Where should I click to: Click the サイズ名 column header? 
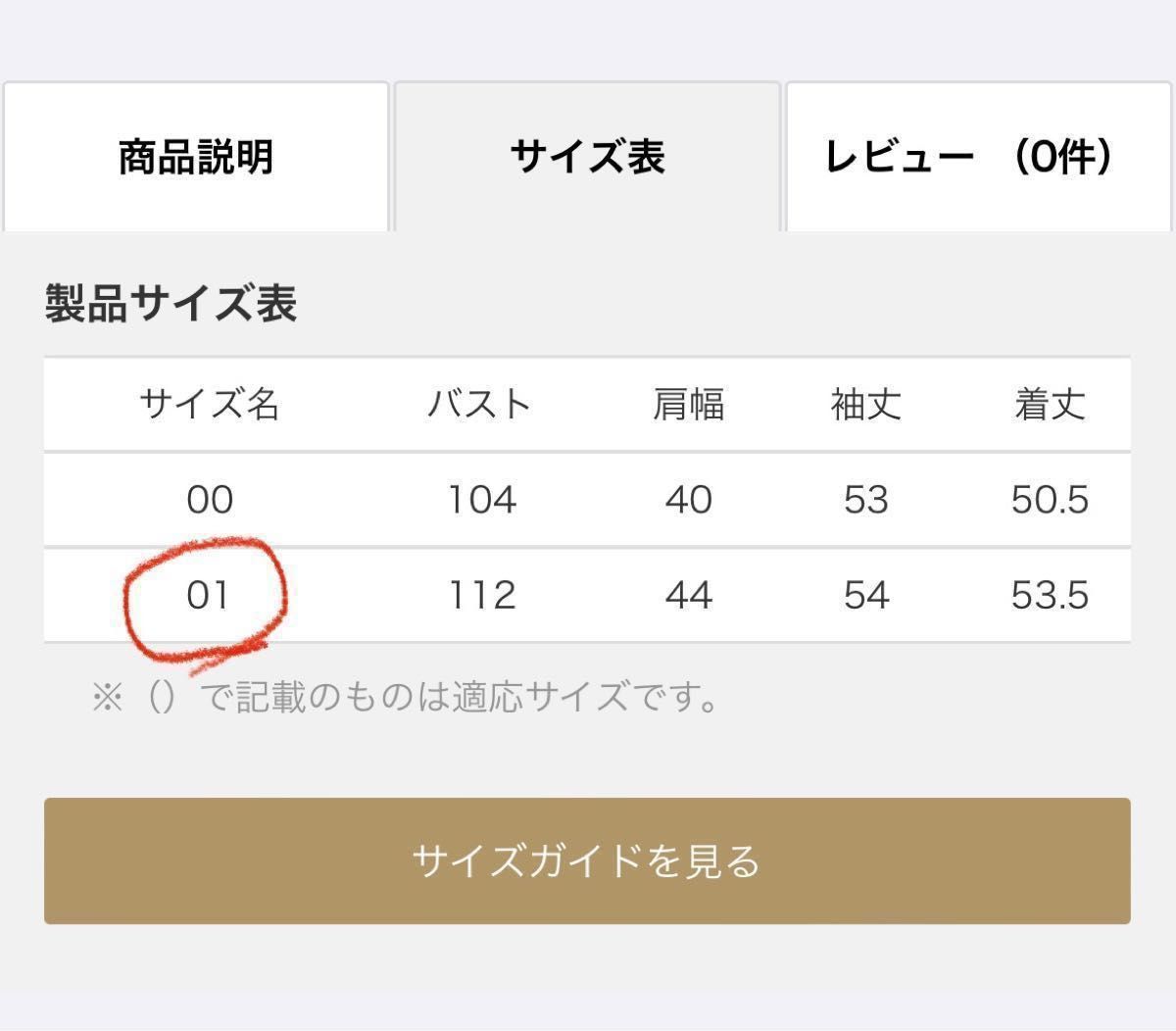tap(210, 404)
